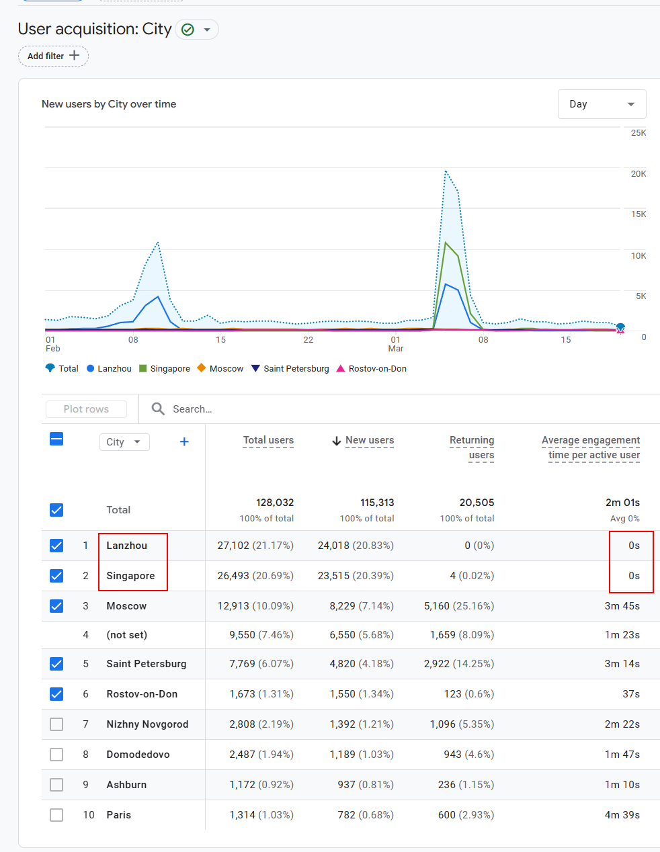Click the down arrow sort icon by New users
660x852 pixels.
pos(337,441)
